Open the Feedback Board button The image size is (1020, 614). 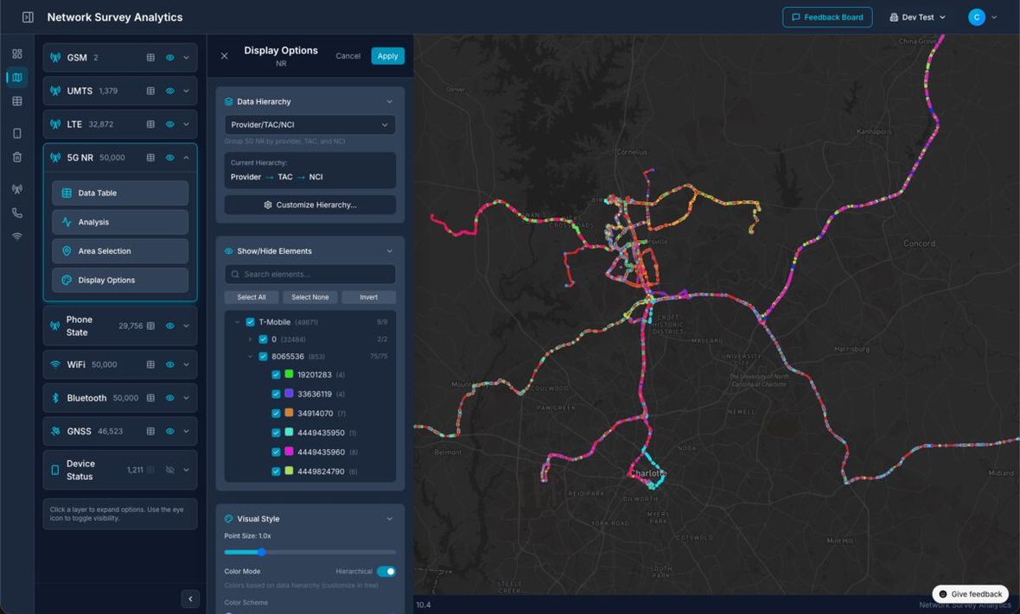coord(826,17)
